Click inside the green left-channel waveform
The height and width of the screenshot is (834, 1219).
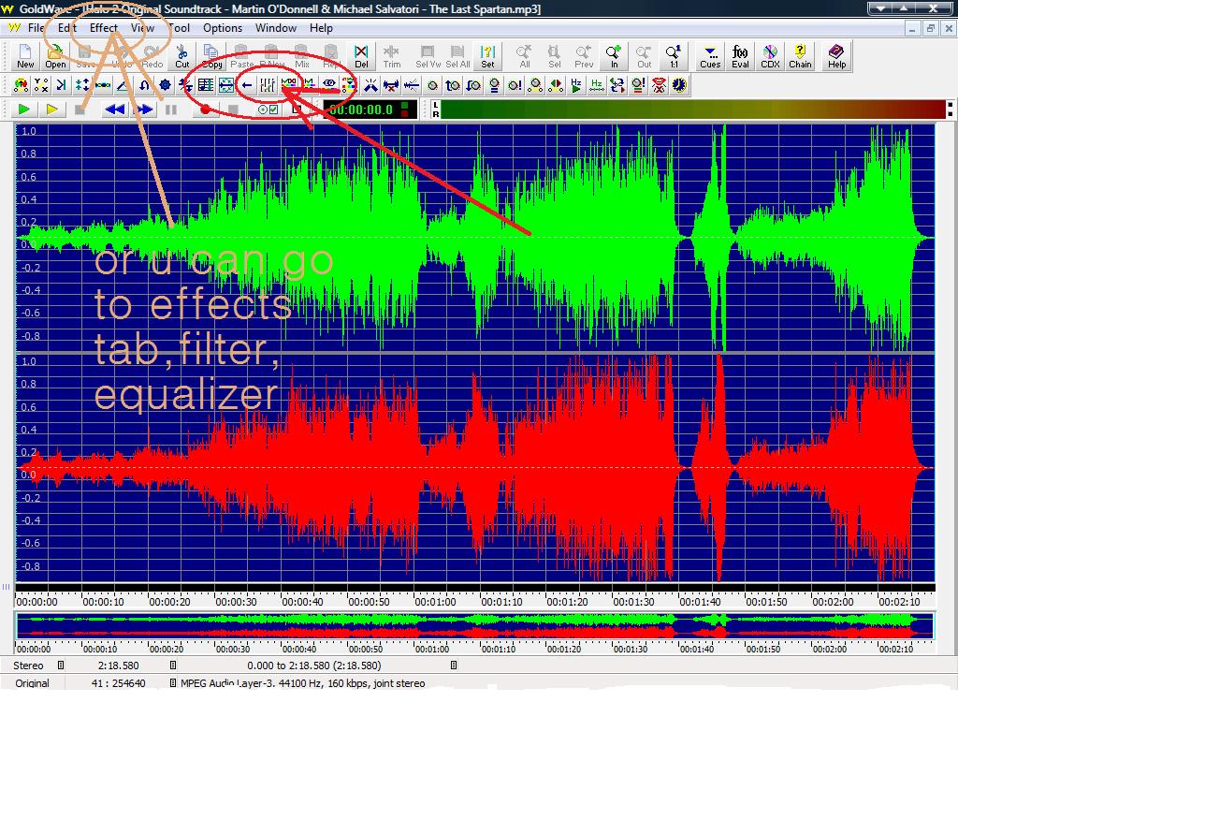point(475,238)
